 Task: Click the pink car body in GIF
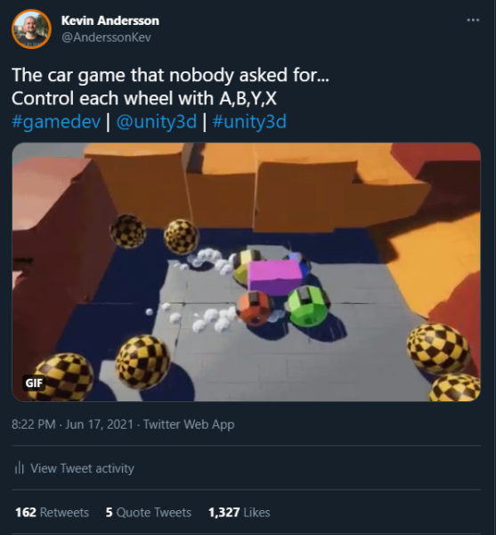coord(274,277)
